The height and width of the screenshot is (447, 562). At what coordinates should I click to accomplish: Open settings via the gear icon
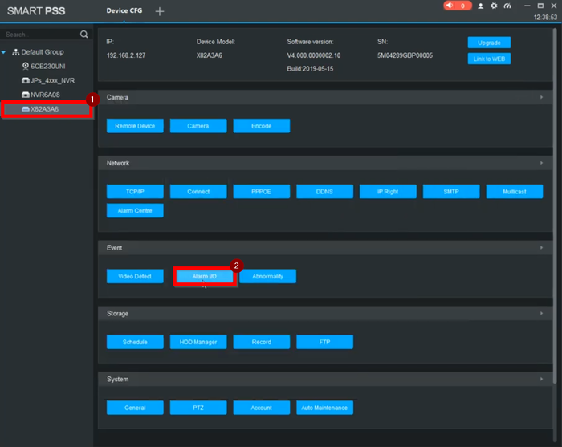(x=494, y=6)
